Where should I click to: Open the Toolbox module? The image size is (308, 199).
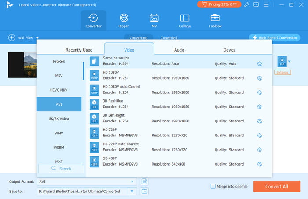215,21
